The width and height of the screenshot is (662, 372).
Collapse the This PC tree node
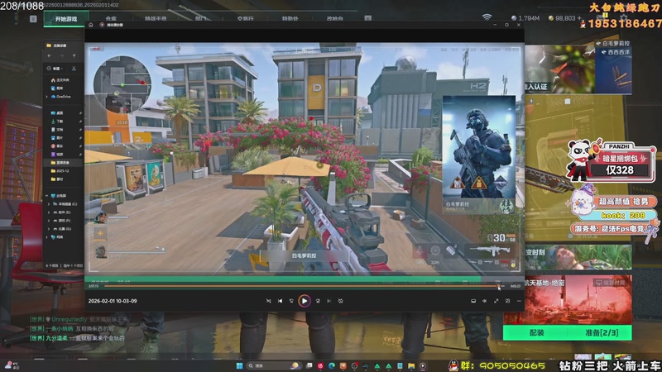pyautogui.click(x=47, y=196)
